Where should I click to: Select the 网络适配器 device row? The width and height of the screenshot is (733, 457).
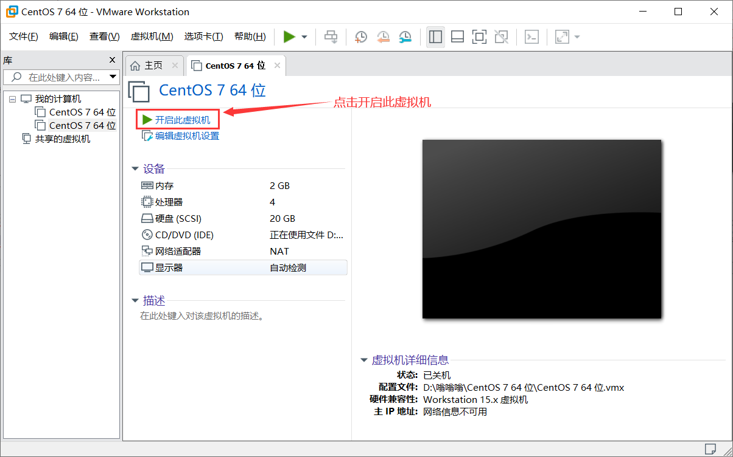pyautogui.click(x=243, y=251)
